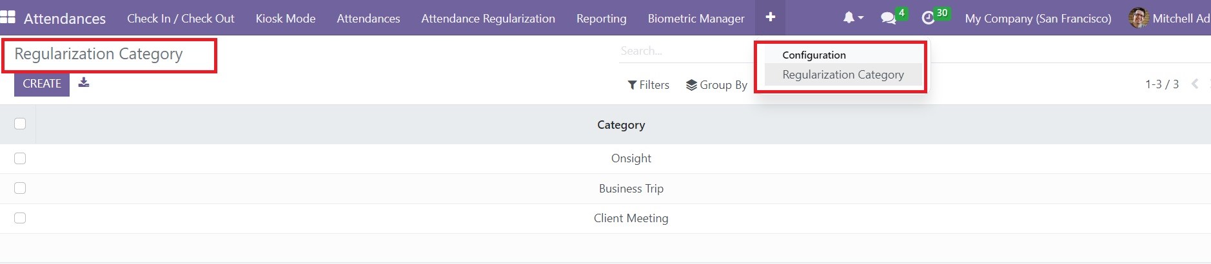
Task: Select the Client Meeting row checkbox
Action: (x=20, y=218)
